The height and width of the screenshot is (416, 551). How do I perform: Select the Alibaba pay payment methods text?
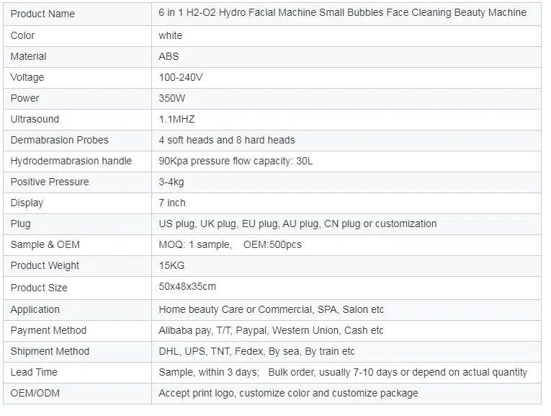[x=271, y=330]
